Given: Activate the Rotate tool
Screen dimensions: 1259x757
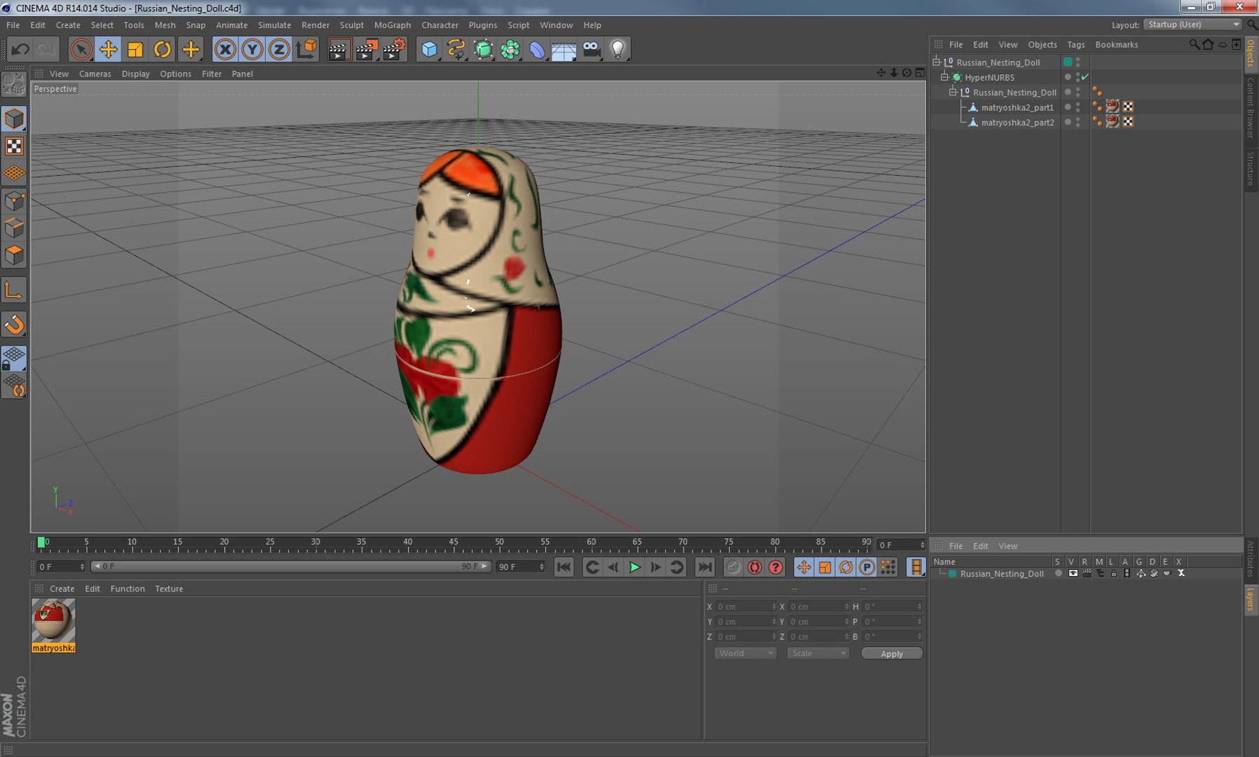Looking at the screenshot, I should 163,49.
